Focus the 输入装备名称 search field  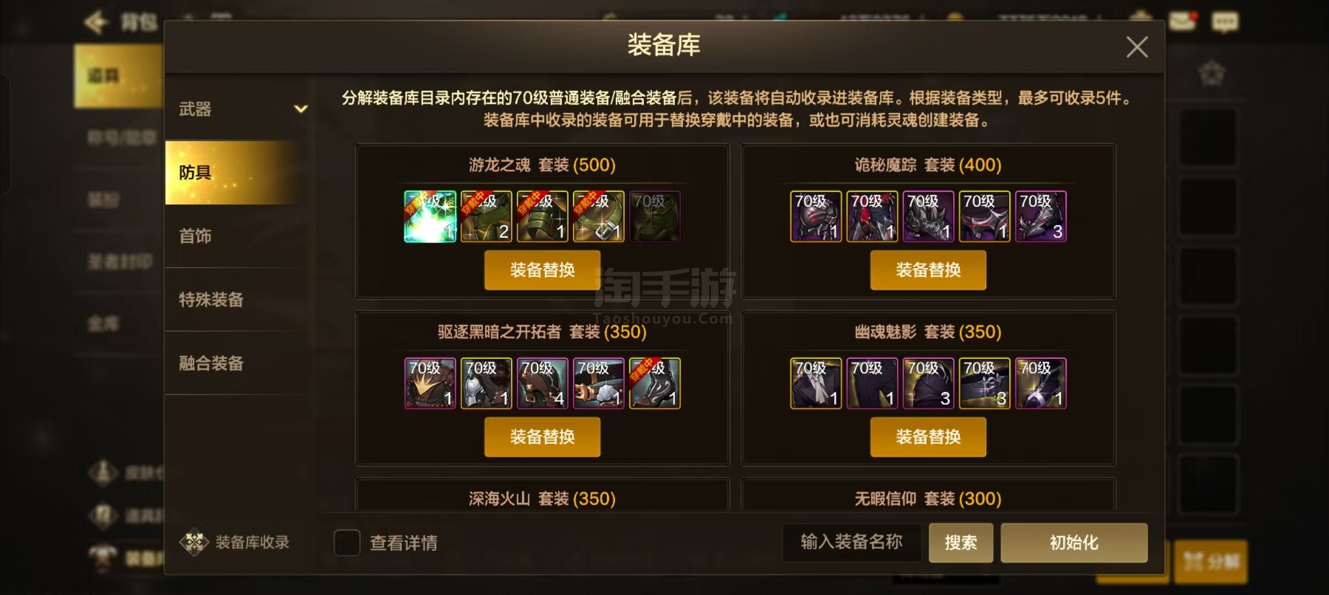point(852,542)
